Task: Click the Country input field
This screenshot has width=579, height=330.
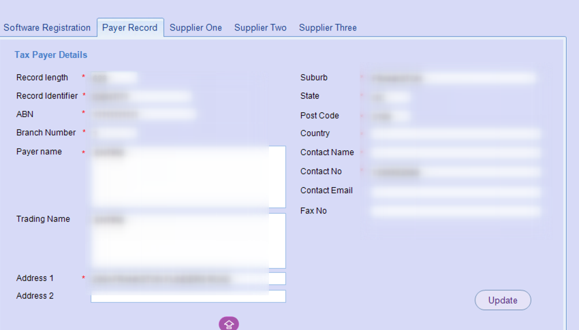Action: point(455,134)
